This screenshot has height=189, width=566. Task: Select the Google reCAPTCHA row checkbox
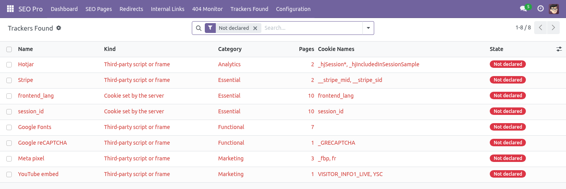click(x=9, y=143)
